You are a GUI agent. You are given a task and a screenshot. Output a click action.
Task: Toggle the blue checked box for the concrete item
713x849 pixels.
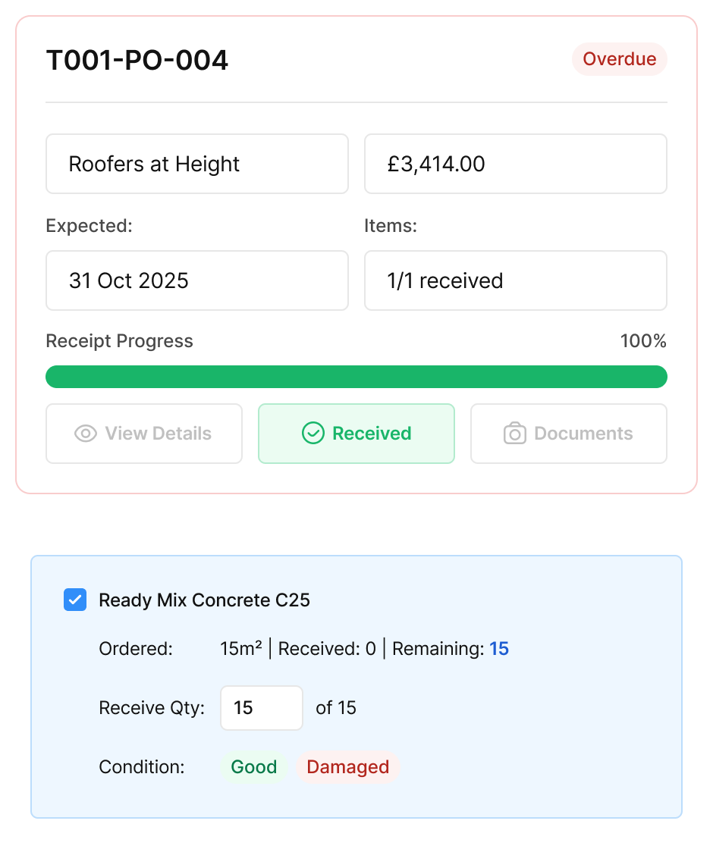[x=74, y=600]
